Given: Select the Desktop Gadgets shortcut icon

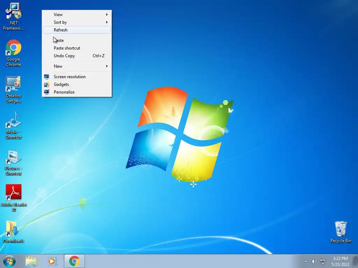Looking at the screenshot, I should click(x=14, y=89).
